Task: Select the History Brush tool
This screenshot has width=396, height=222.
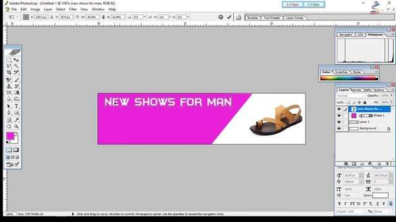Action: (17, 86)
